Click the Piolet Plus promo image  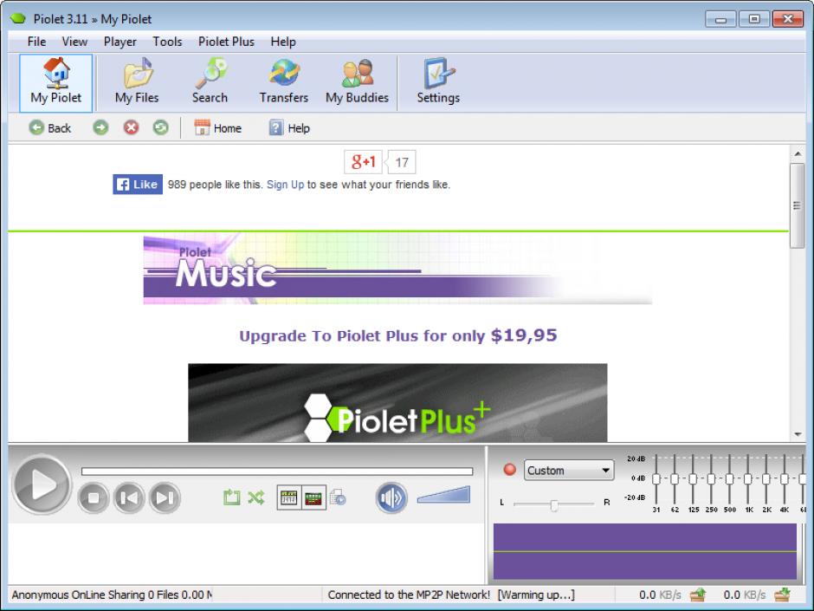[397, 403]
